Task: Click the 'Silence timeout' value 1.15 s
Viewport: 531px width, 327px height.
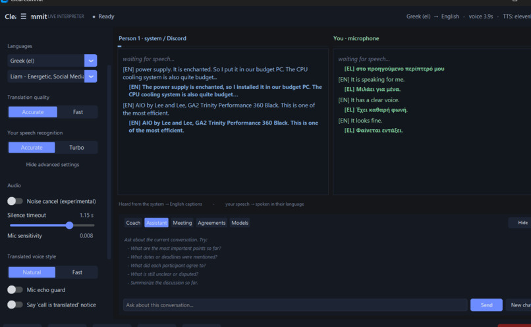Action: click(x=87, y=215)
